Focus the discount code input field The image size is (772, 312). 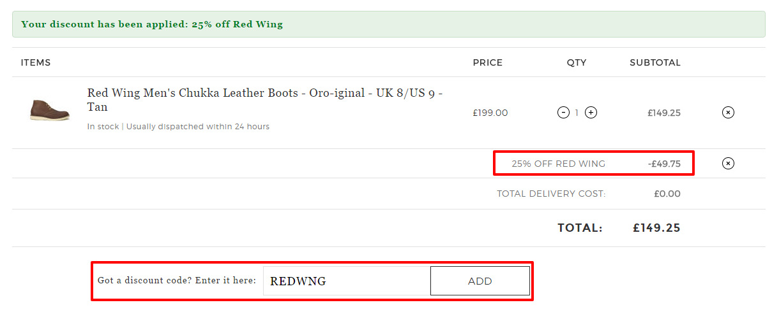pos(347,281)
